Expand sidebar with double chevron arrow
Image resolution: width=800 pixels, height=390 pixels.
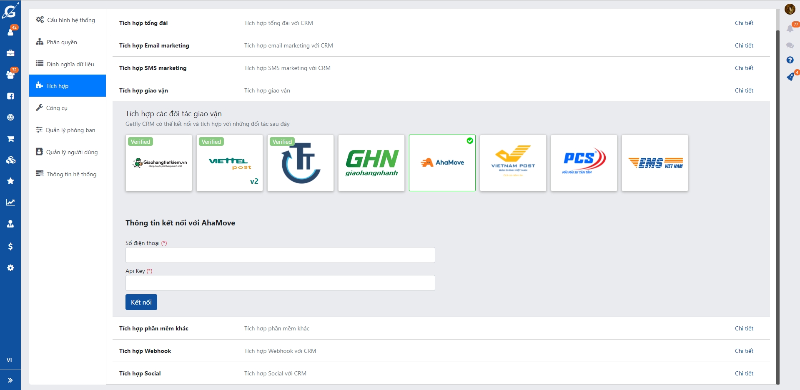pos(10,380)
